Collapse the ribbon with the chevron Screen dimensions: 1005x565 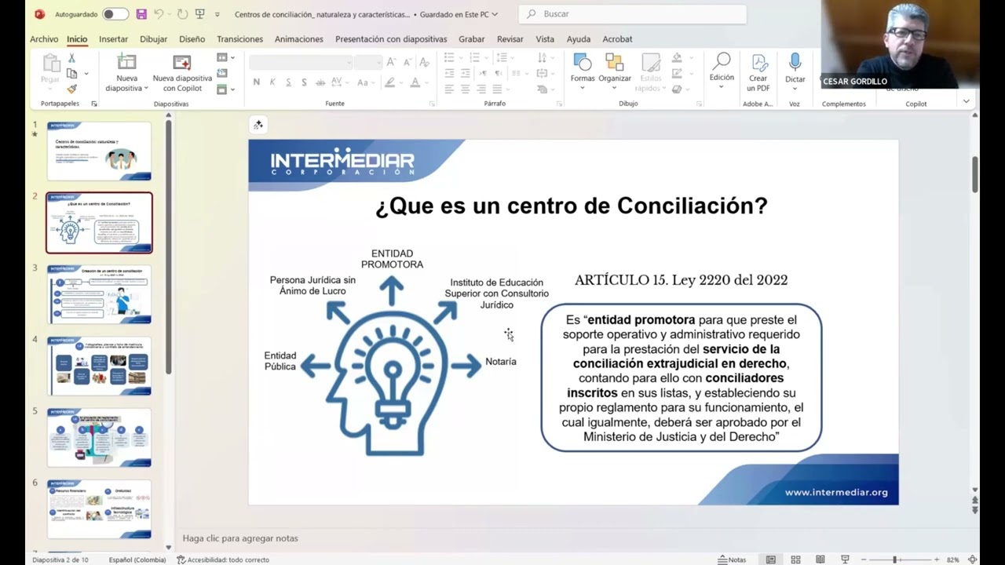coord(966,101)
